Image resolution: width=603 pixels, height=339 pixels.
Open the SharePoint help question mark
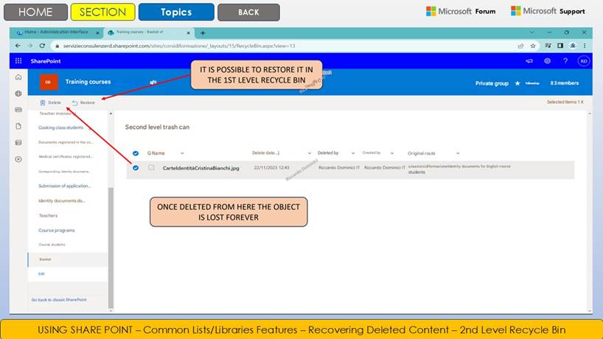click(565, 61)
